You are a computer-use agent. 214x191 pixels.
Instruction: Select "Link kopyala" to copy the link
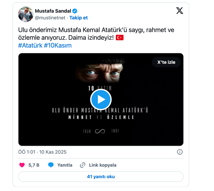[102, 165]
